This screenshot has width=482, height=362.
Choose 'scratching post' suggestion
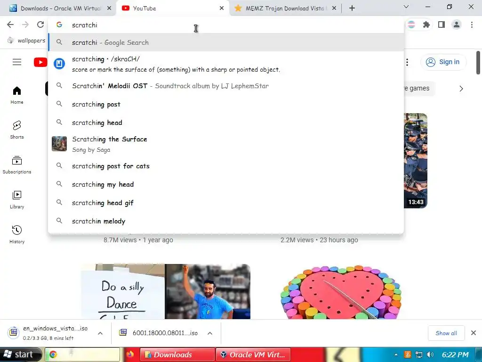[x=226, y=104]
